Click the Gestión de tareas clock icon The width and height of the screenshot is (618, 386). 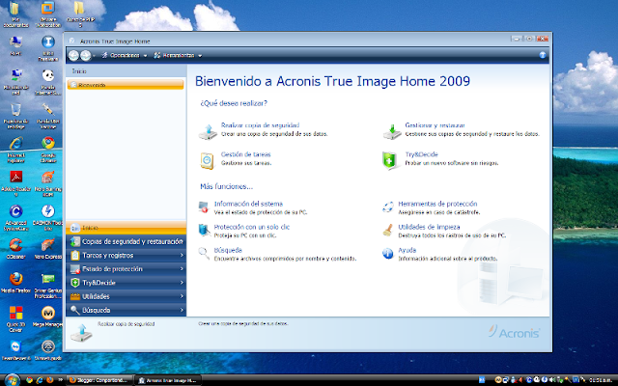207,161
